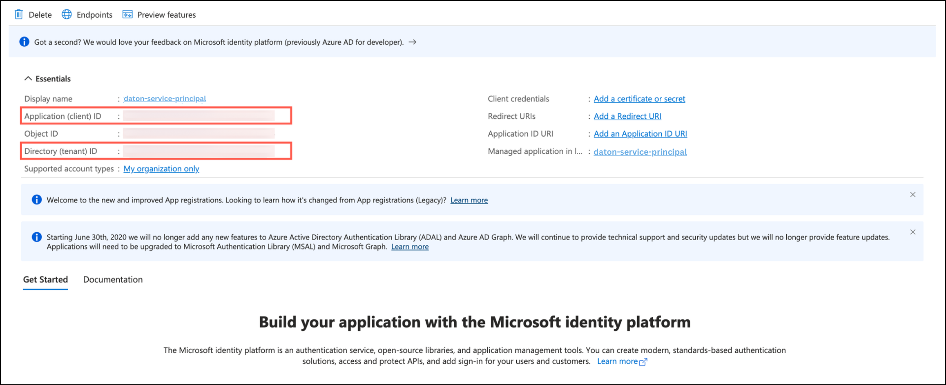Open external Learn more link under platform description
This screenshot has width=946, height=385.
point(622,361)
